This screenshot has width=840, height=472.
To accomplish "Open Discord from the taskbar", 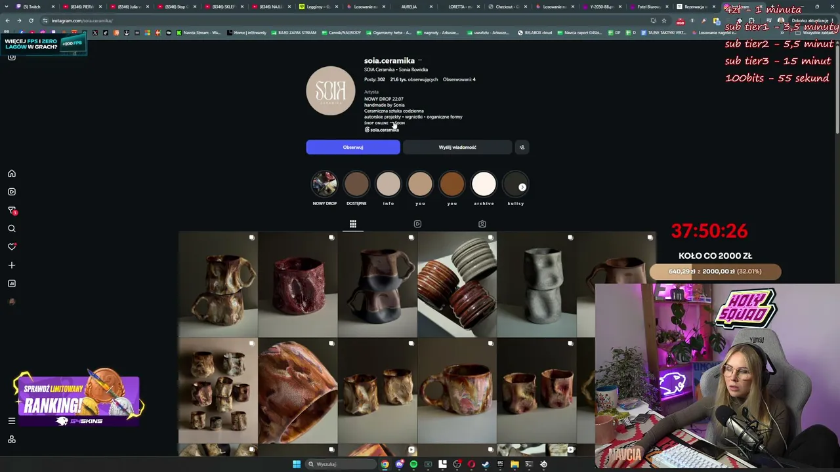I will coord(399,464).
